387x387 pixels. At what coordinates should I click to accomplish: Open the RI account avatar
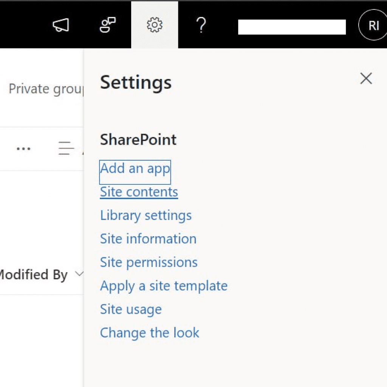pos(373,25)
